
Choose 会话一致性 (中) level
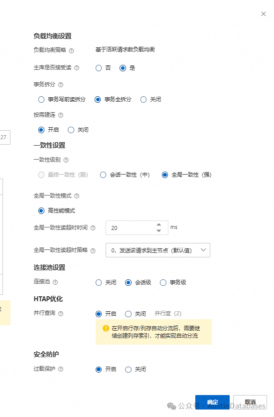103,175
